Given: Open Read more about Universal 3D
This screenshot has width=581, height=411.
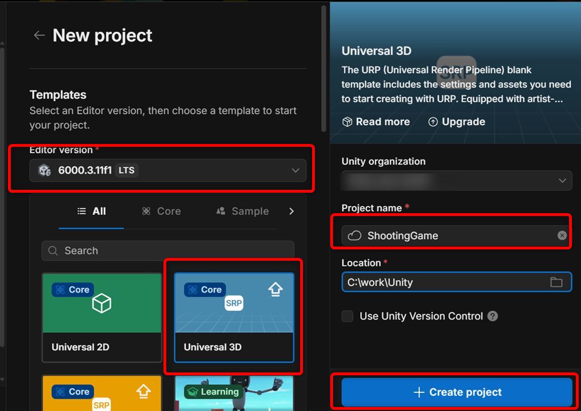Looking at the screenshot, I should pyautogui.click(x=376, y=122).
